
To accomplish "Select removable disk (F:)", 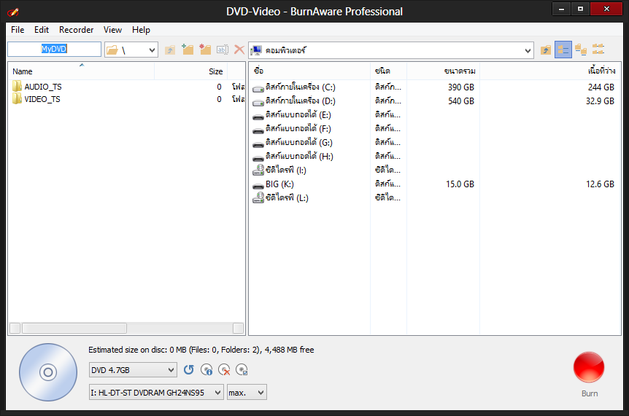I will (x=292, y=128).
